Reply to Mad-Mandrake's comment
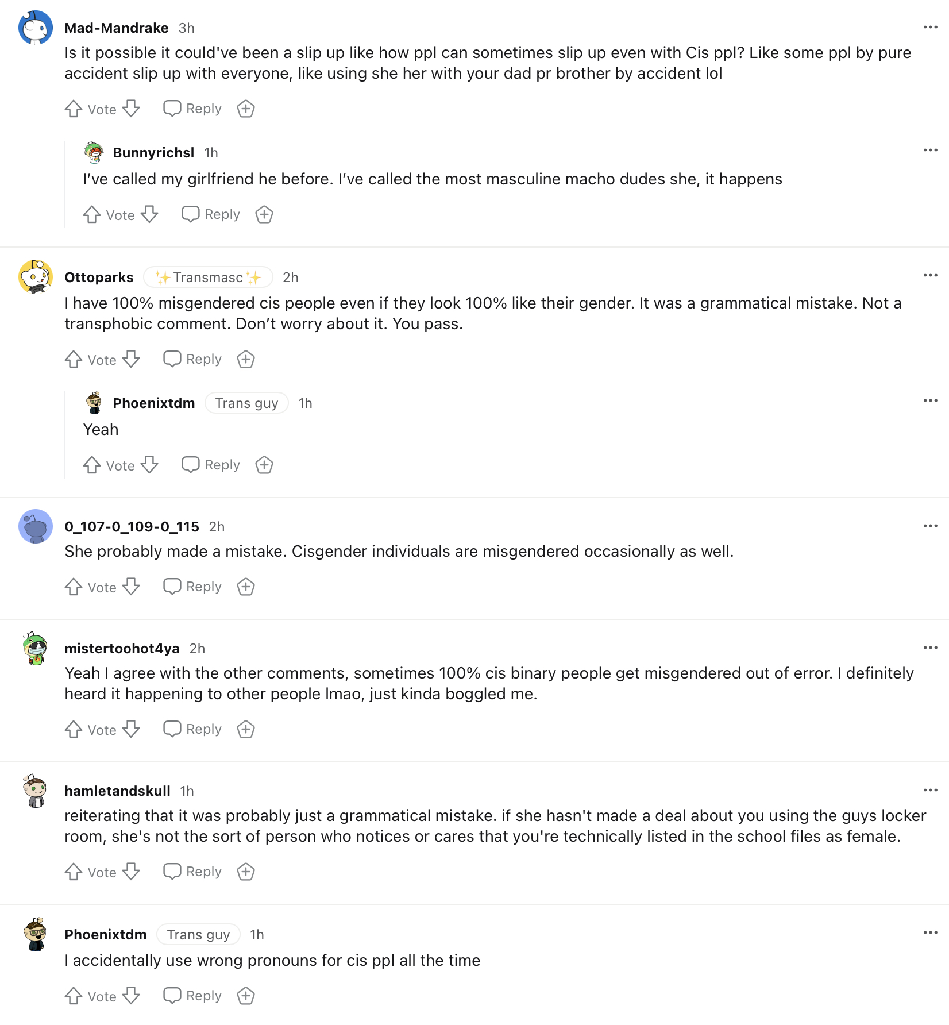The image size is (949, 1025). (x=192, y=109)
